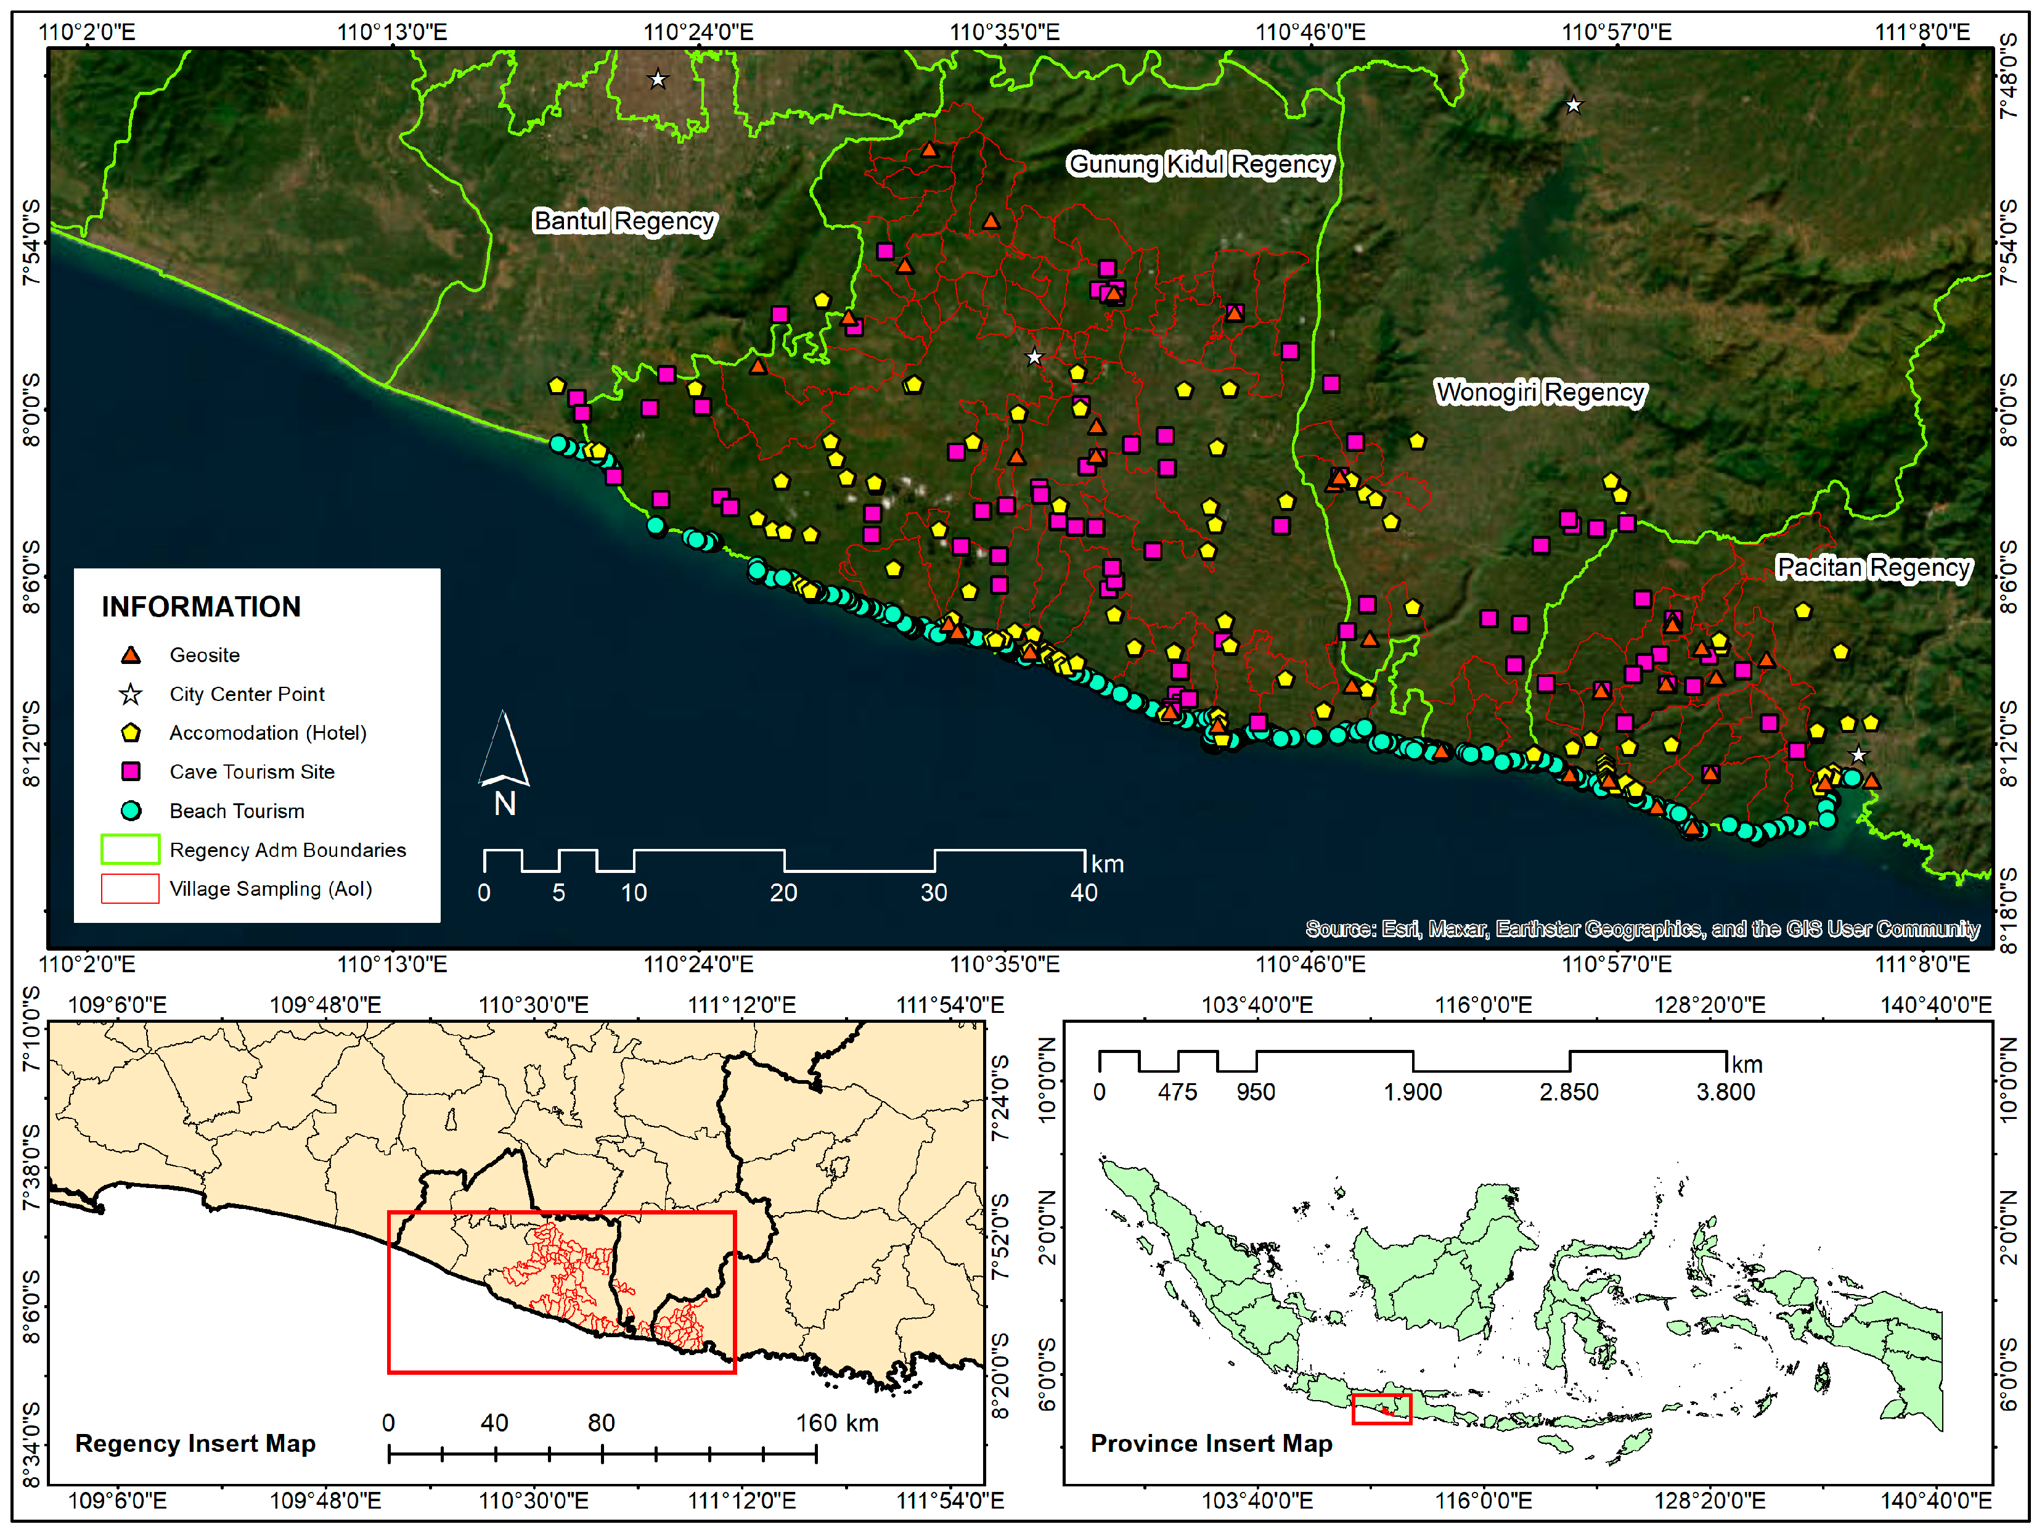This screenshot has height=1532, width=2042.
Task: Click the red extent box in Province Insert Map
Action: pyautogui.click(x=1382, y=1409)
